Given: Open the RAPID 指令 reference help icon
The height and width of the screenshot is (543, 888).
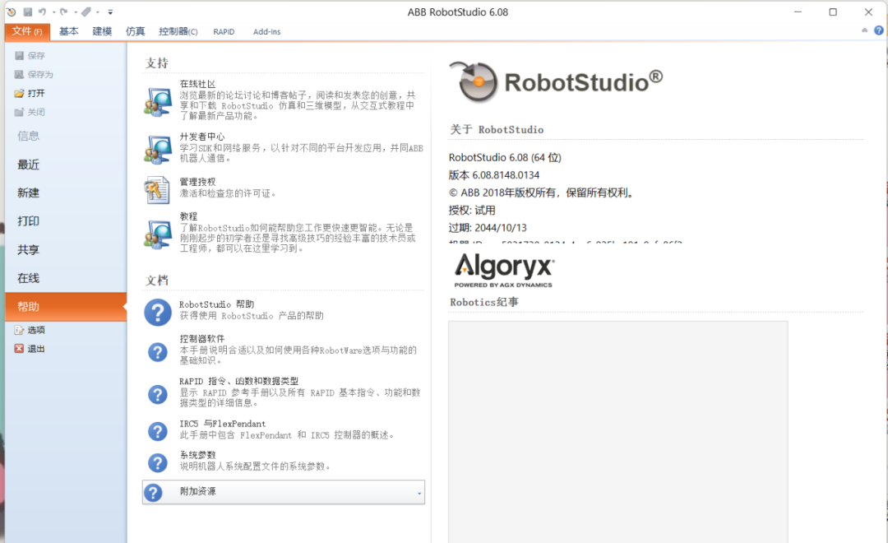Looking at the screenshot, I should [x=157, y=394].
